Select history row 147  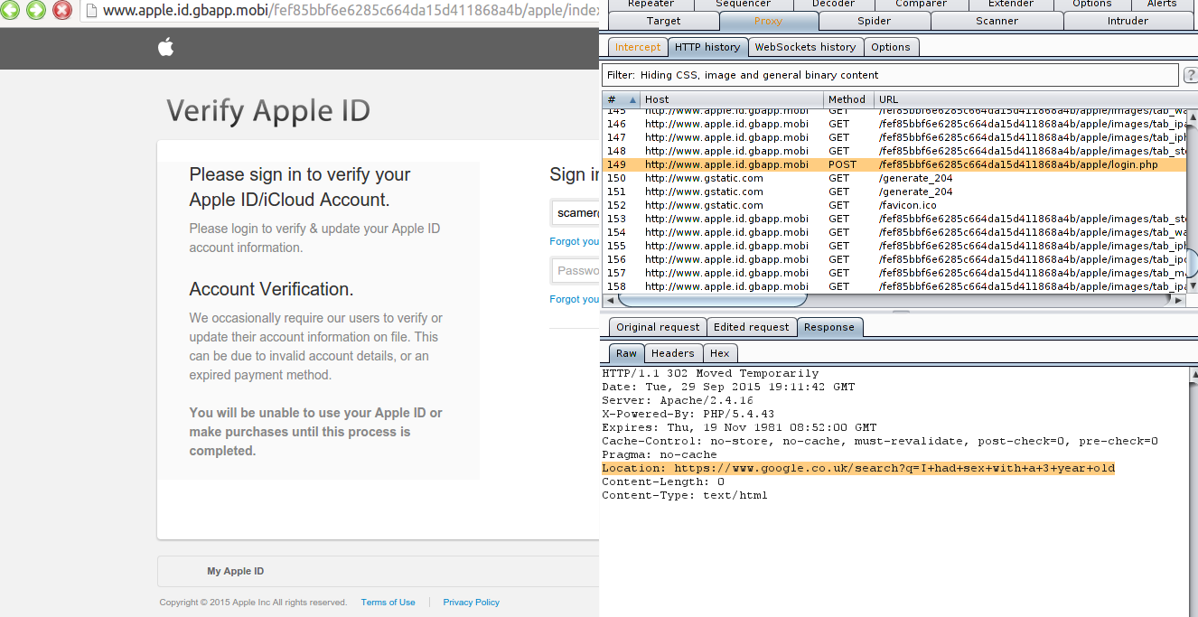pos(894,137)
